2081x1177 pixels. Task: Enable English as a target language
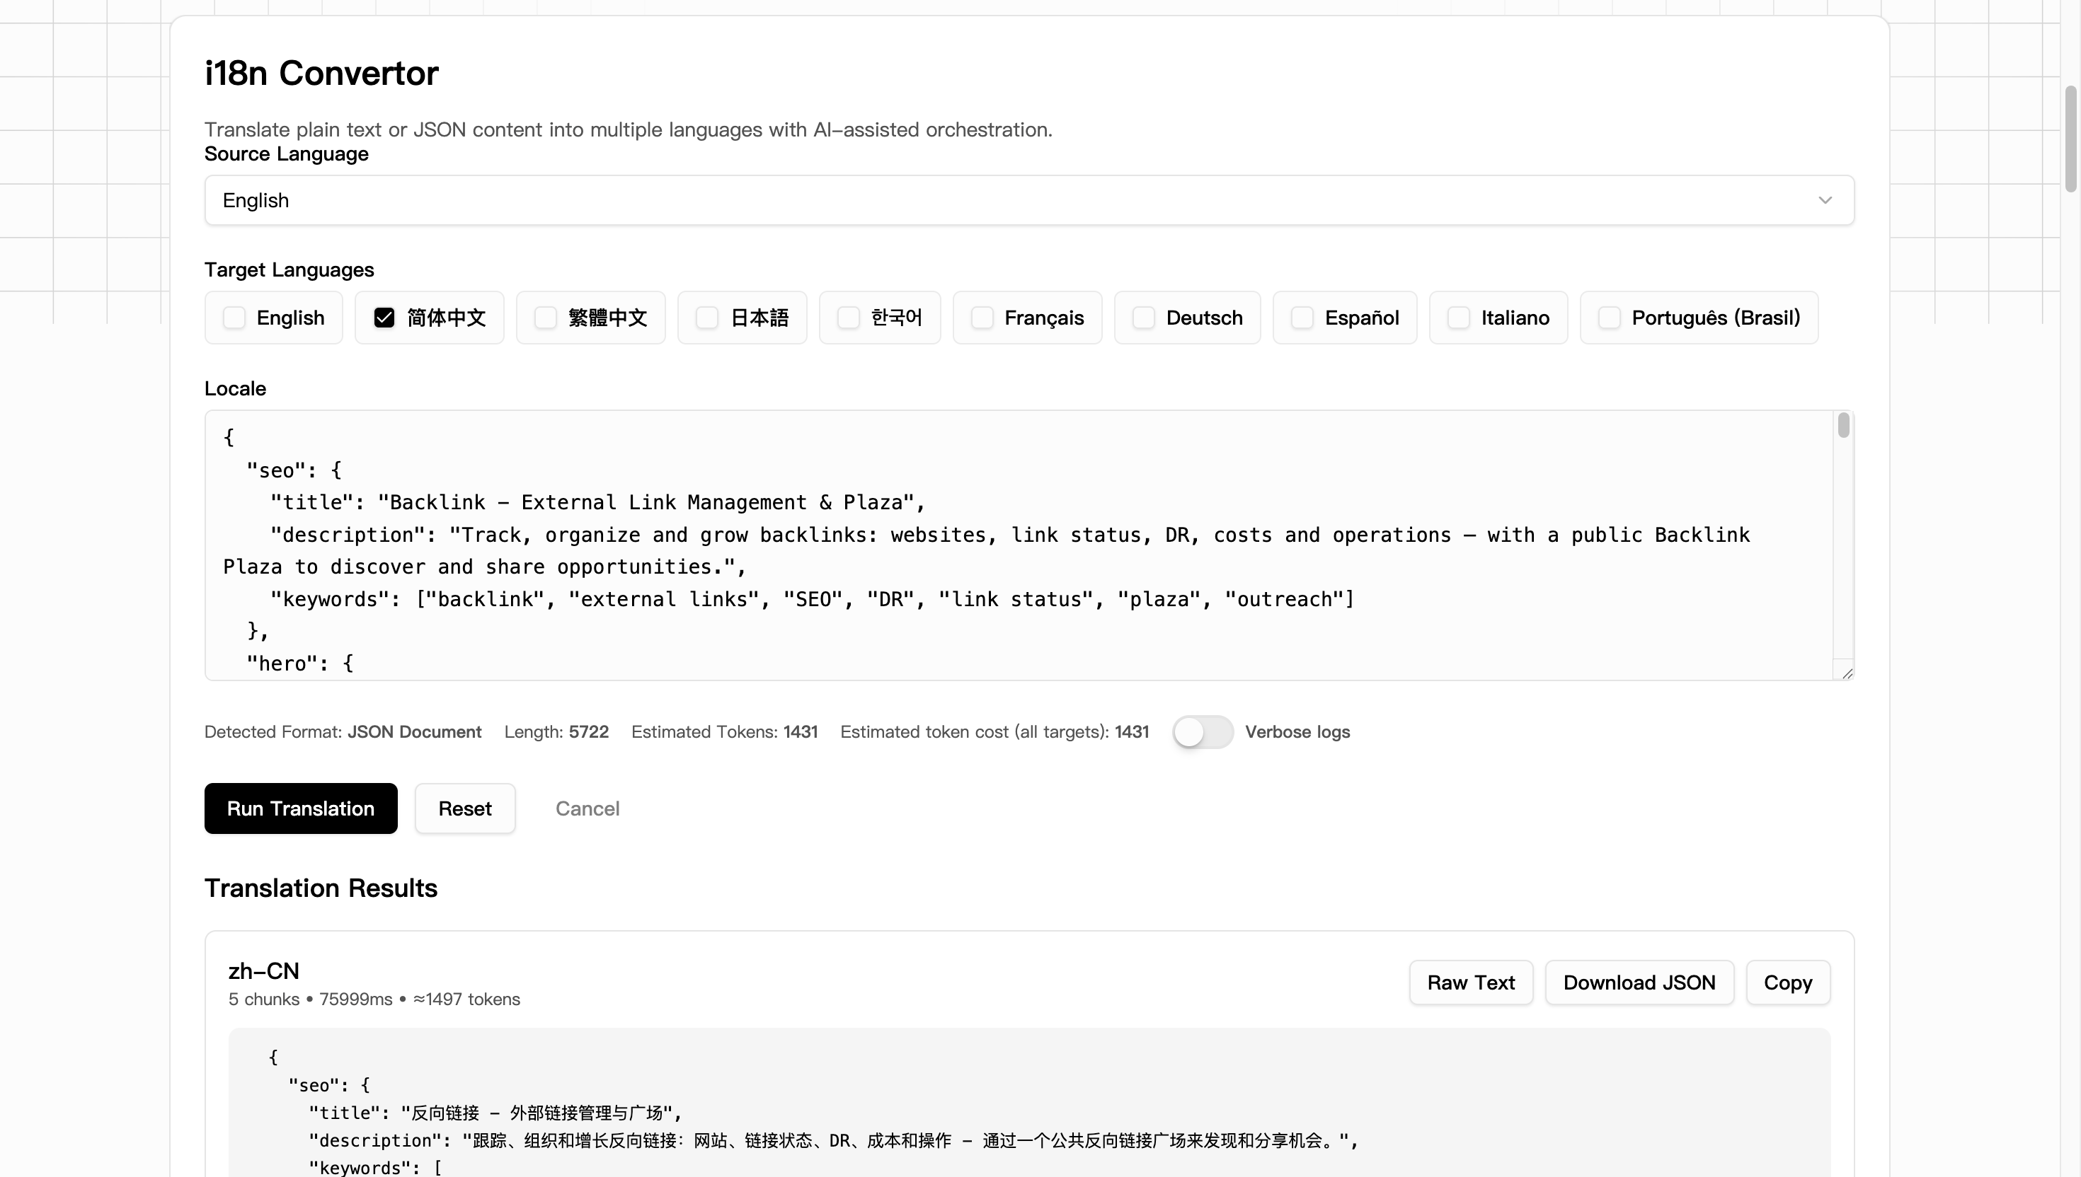click(234, 318)
